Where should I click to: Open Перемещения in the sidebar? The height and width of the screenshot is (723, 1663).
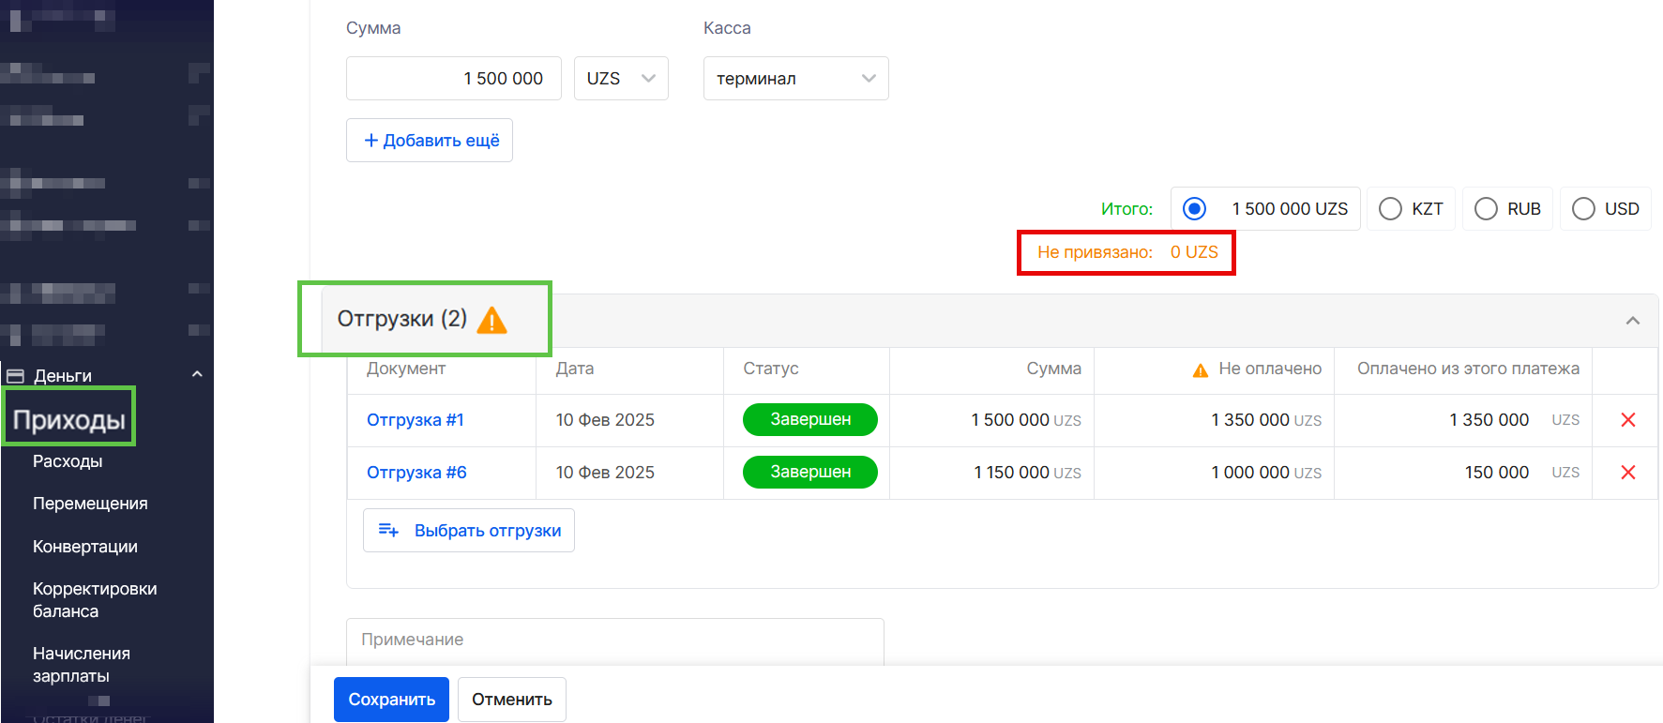90,504
